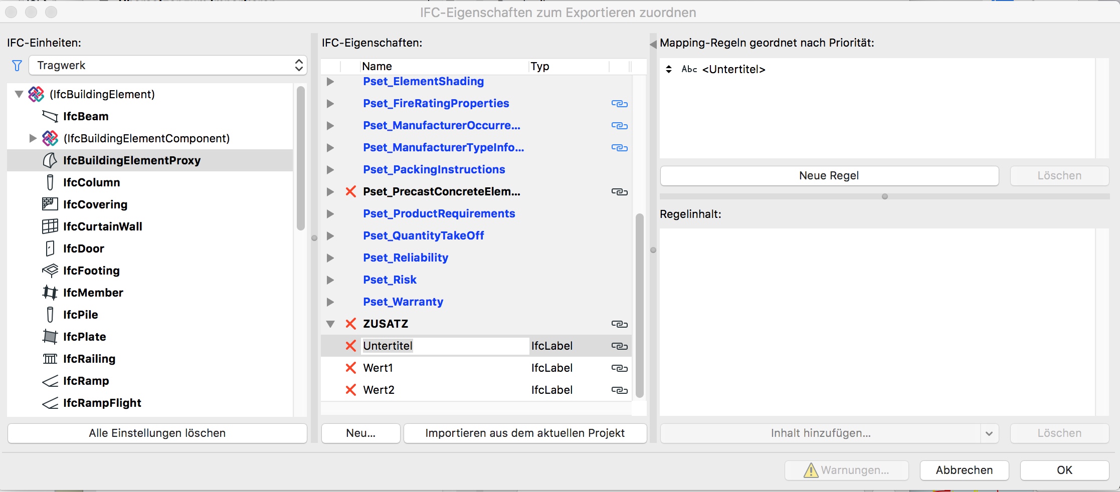Select Pset_QuantityTakeOff in properties list
This screenshot has height=492, width=1120.
click(x=423, y=235)
